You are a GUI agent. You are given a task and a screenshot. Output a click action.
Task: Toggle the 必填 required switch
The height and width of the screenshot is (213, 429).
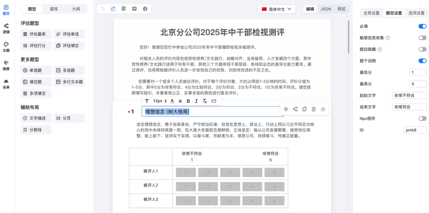[422, 26]
